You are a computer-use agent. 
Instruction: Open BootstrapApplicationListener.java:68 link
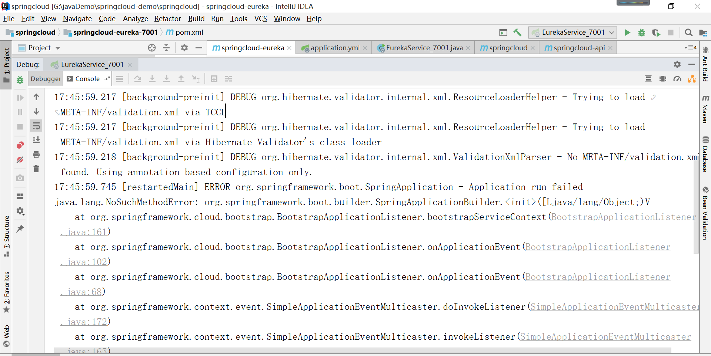coord(598,277)
